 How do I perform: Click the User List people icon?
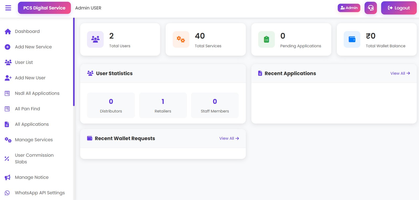8,62
